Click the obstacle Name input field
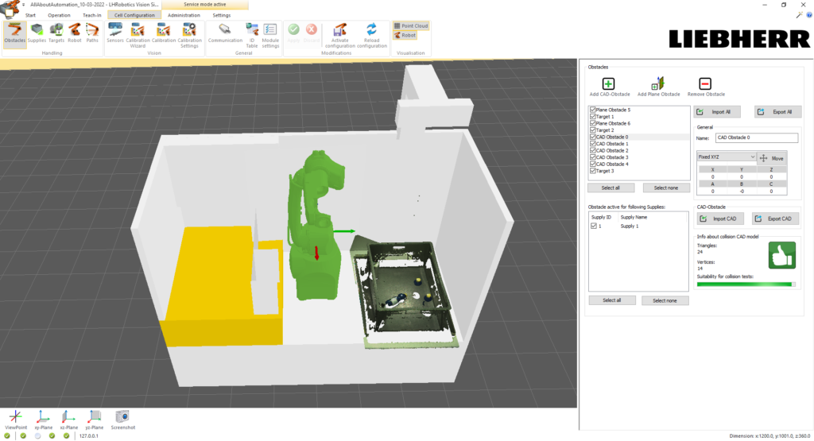Viewport: 814px width, 441px height. [x=756, y=137]
